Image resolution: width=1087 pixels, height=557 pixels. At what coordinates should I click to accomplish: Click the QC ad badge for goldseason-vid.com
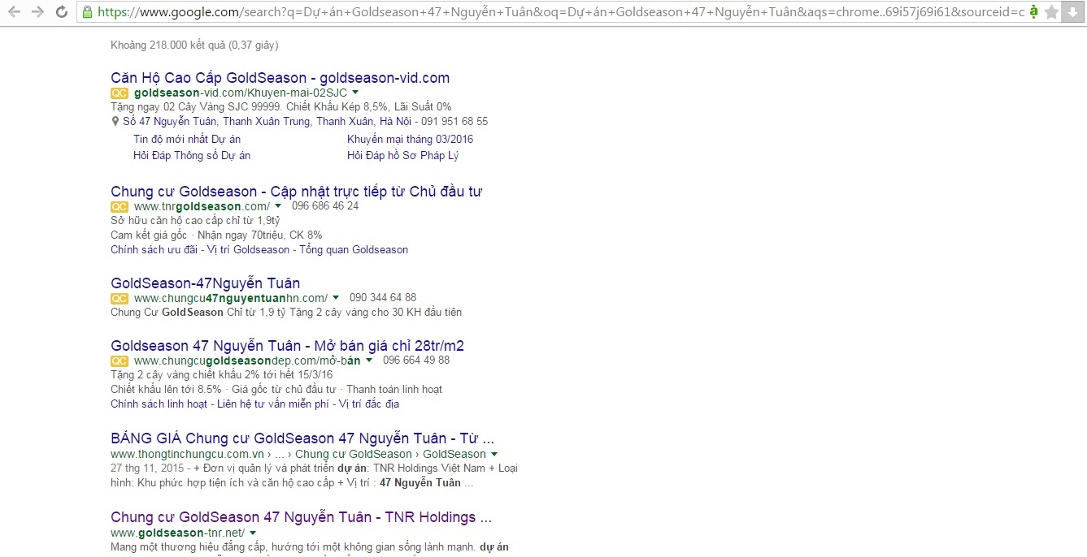pyautogui.click(x=120, y=93)
